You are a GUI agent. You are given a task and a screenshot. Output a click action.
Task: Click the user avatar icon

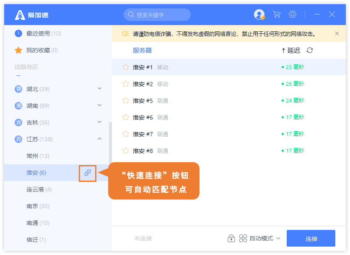259,15
